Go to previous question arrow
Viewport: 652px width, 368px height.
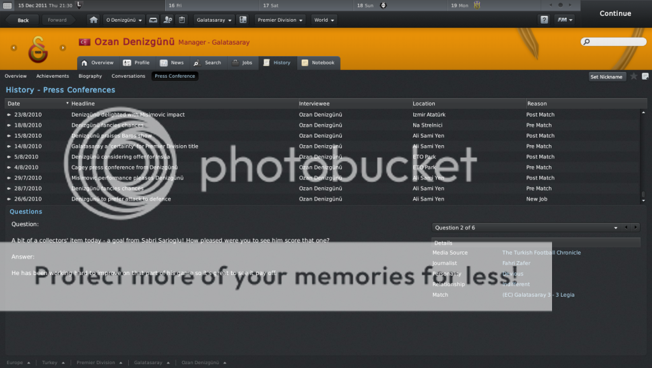[x=627, y=227]
